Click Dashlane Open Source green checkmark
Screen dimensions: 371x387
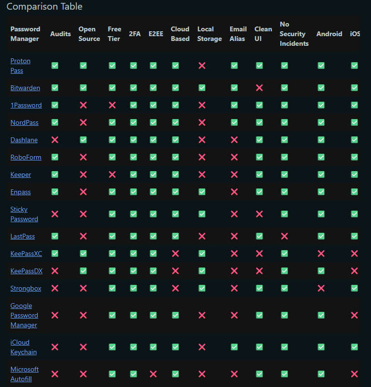83,140
